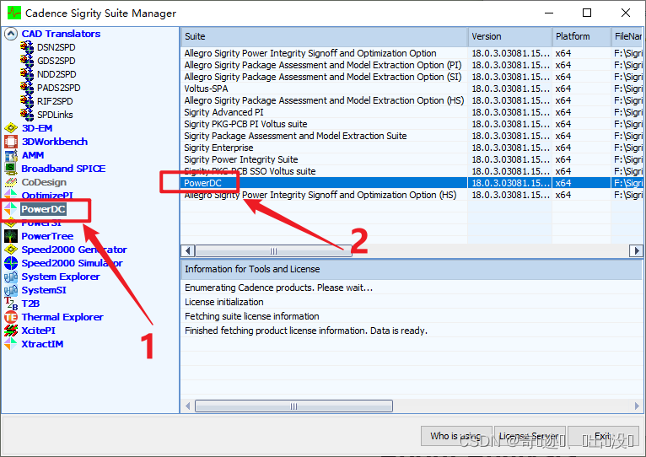Click the System Explorer icon
Screen dimensions: 646x457
(11, 277)
